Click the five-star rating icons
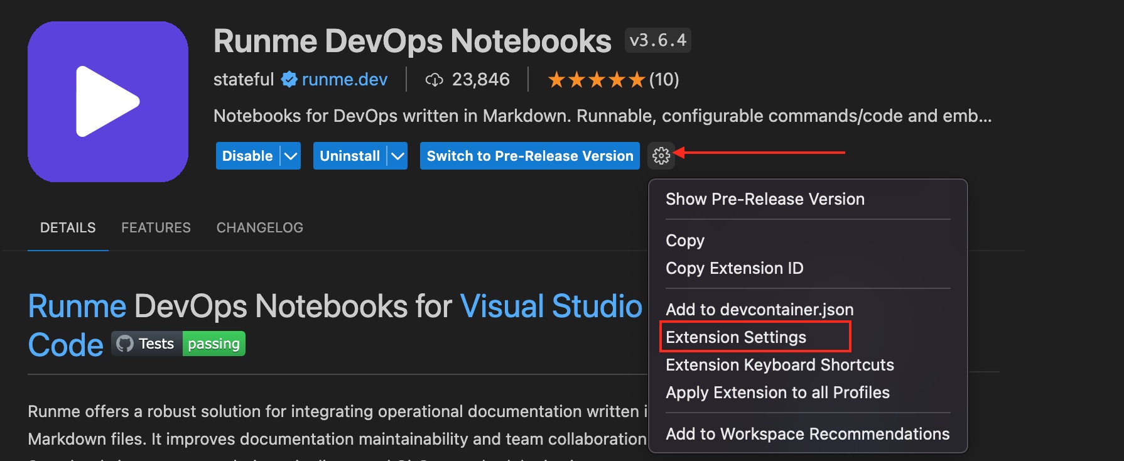This screenshot has width=1124, height=461. [x=596, y=80]
